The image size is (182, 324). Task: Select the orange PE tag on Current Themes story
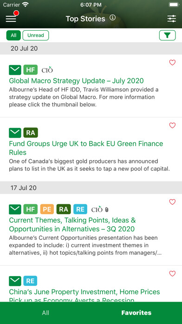click(47, 209)
